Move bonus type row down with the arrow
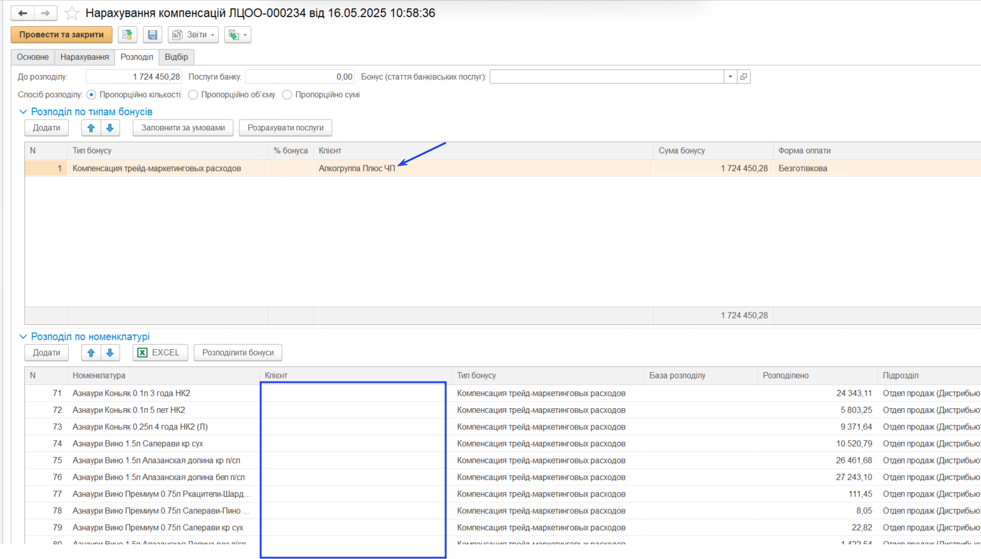981x559 pixels. coord(110,128)
